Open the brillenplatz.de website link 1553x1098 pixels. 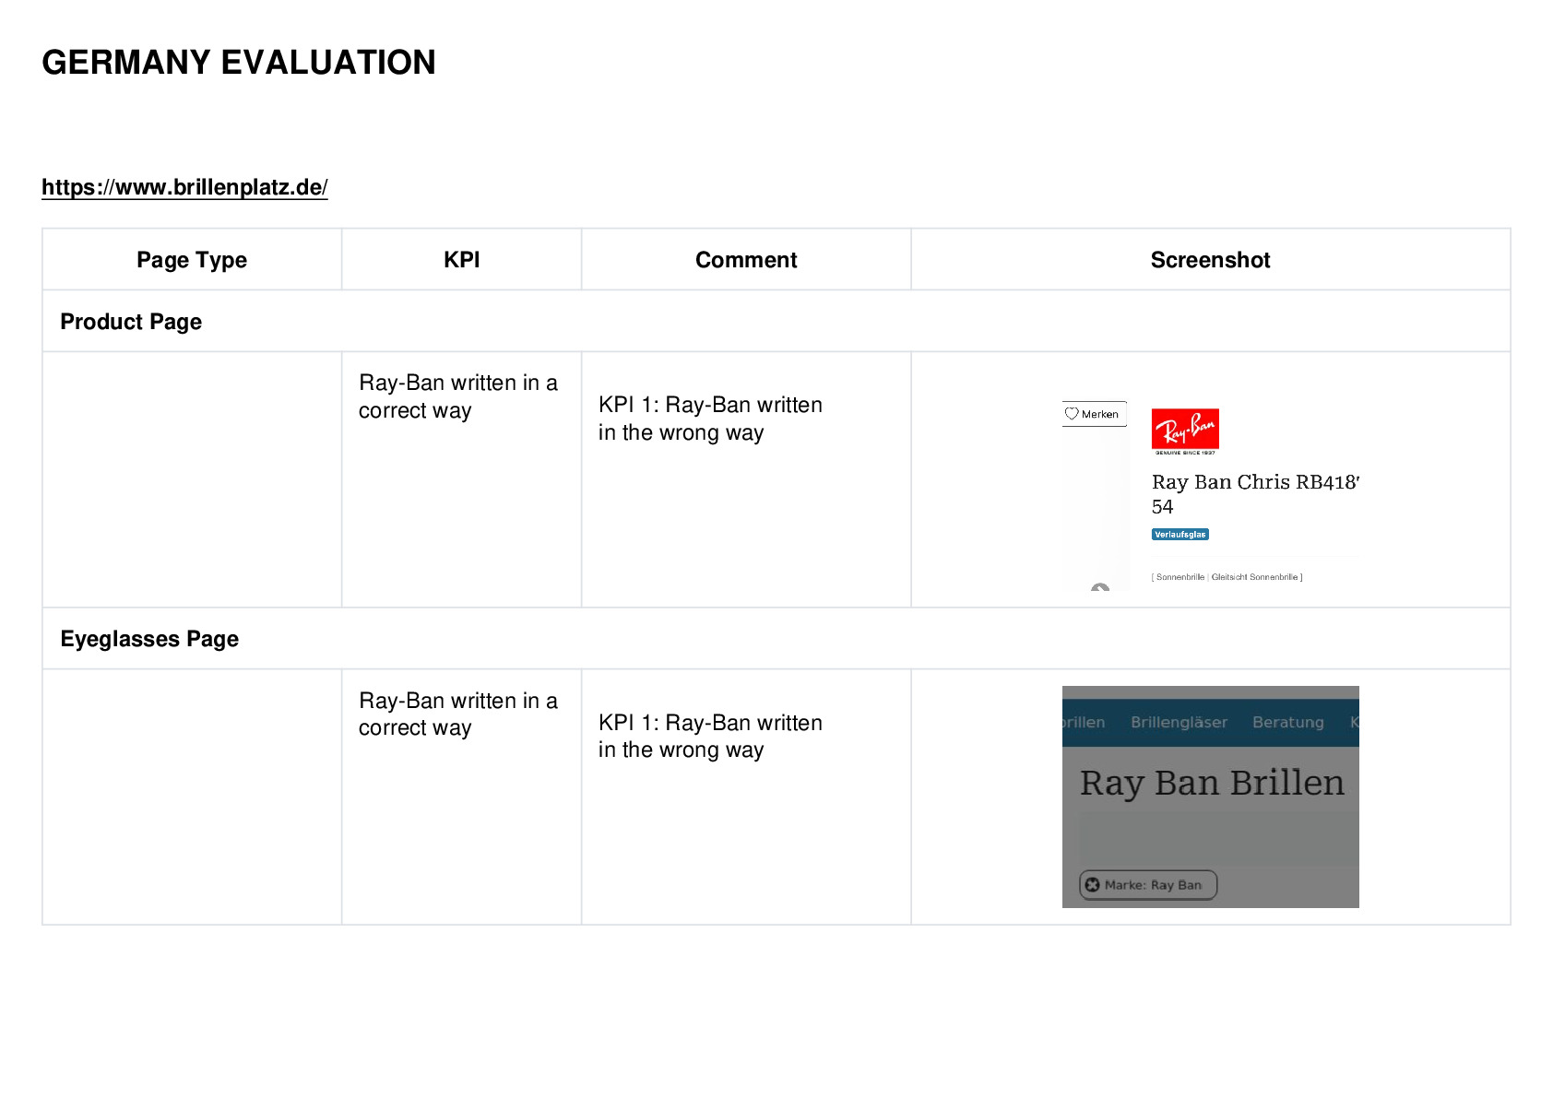tap(184, 187)
